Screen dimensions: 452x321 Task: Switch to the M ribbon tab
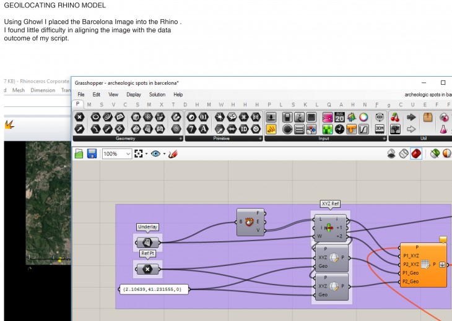89,105
